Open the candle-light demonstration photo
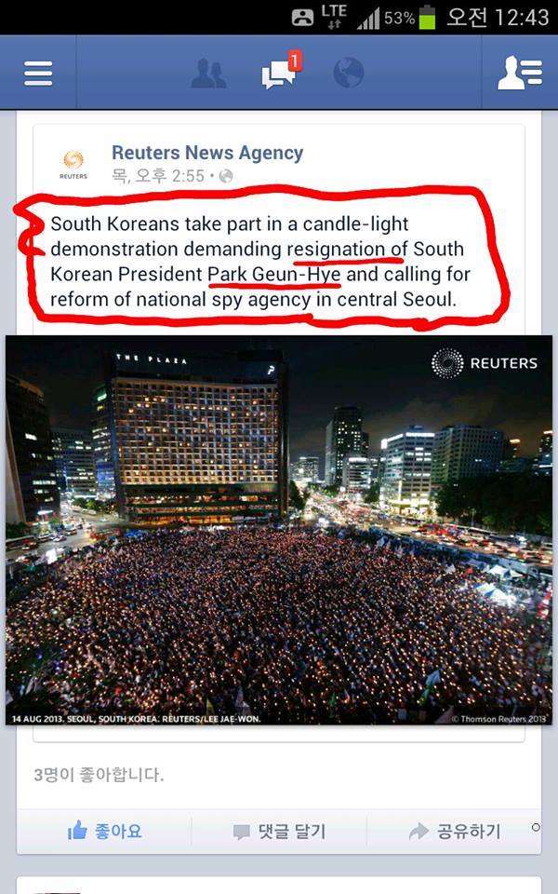 pos(279,530)
